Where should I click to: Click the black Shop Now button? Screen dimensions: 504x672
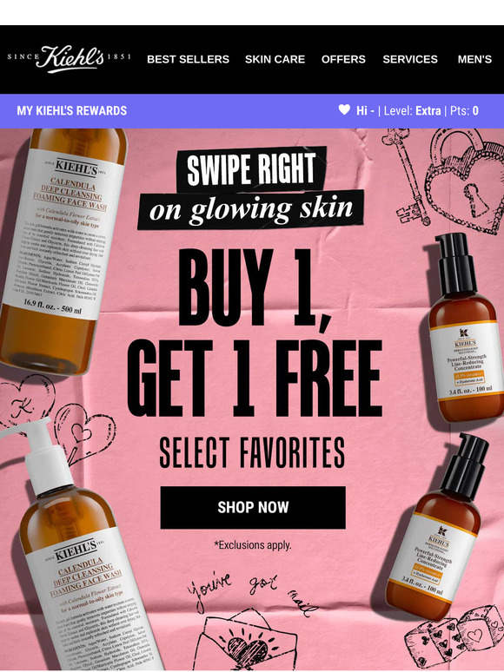(253, 507)
